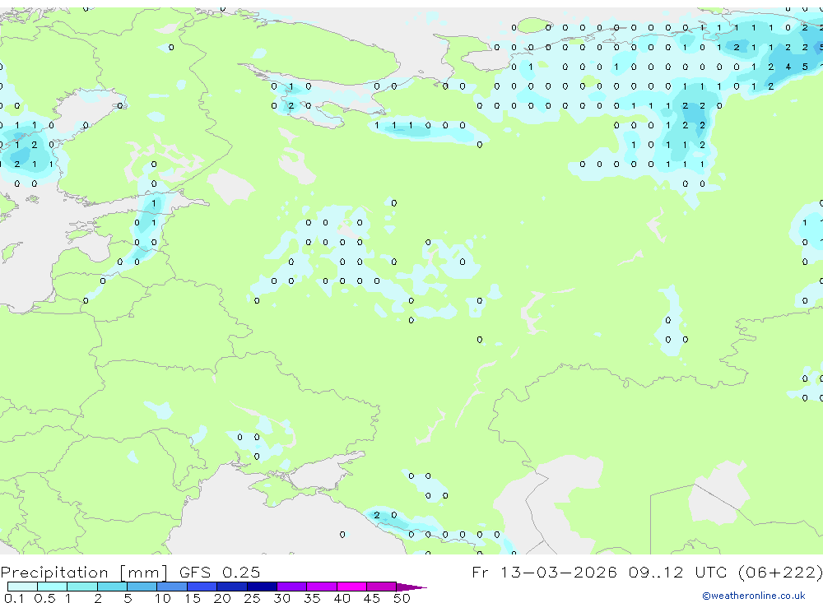
Task: Click the '30' legend scale label
Action: coord(282,598)
